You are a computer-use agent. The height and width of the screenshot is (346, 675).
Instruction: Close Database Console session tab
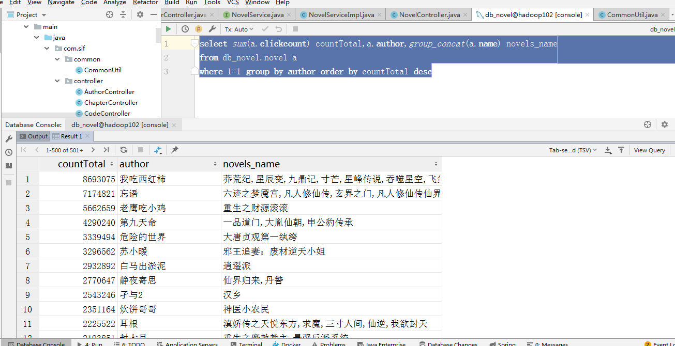click(174, 125)
